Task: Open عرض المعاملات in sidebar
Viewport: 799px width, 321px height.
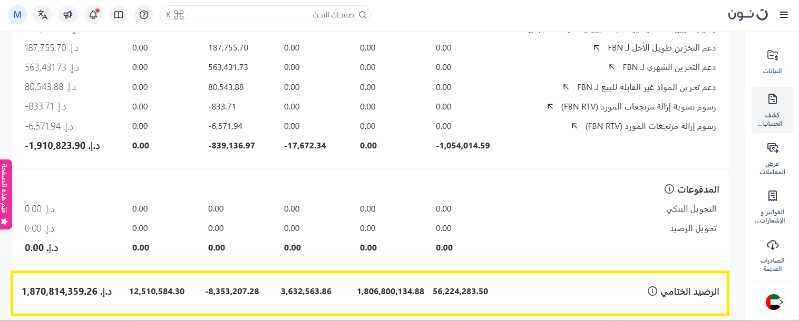Action: pos(773,158)
